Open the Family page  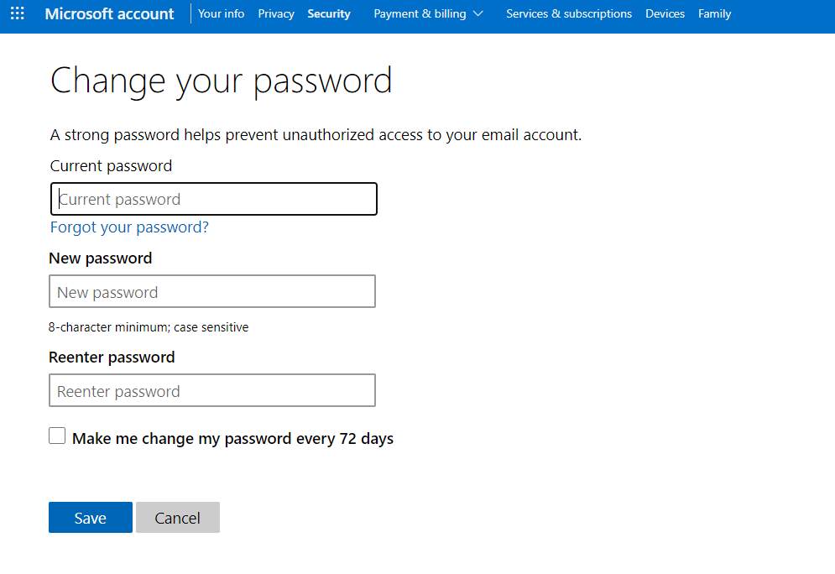tap(714, 13)
